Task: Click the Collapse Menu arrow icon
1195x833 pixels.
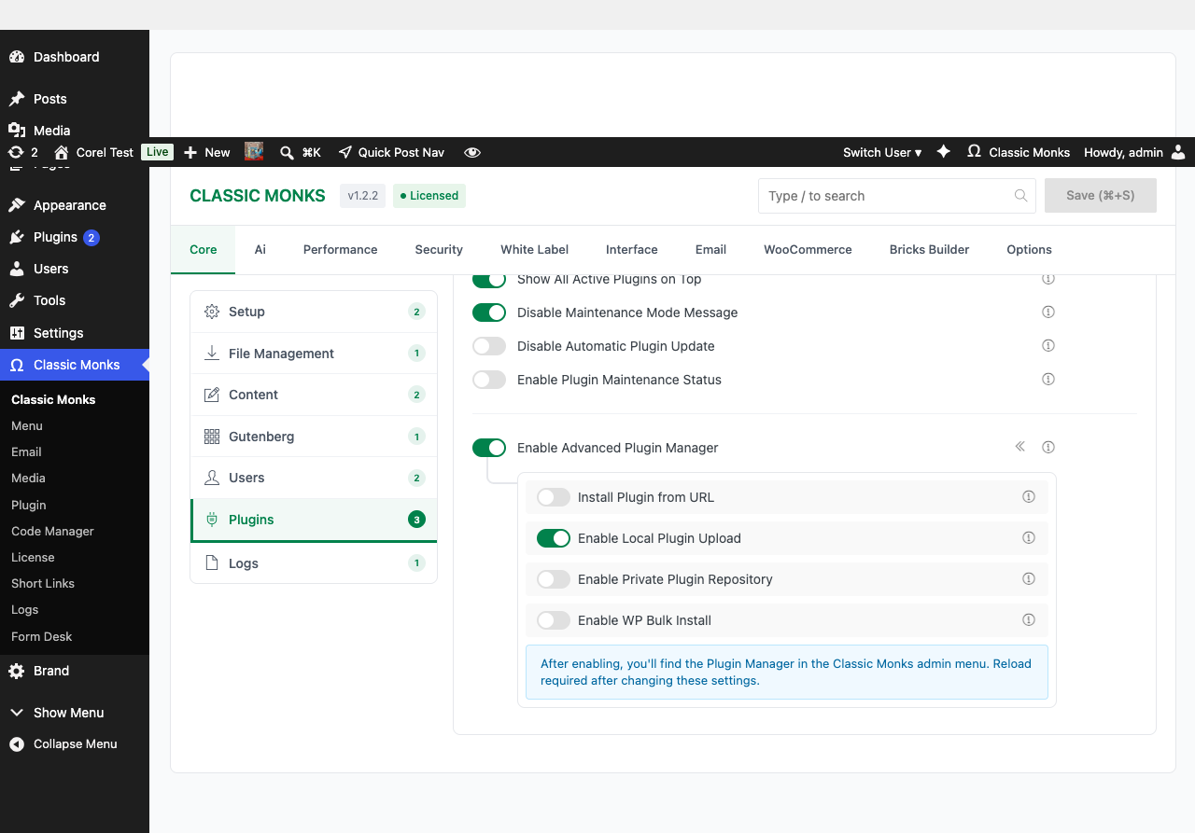Action: (x=17, y=744)
